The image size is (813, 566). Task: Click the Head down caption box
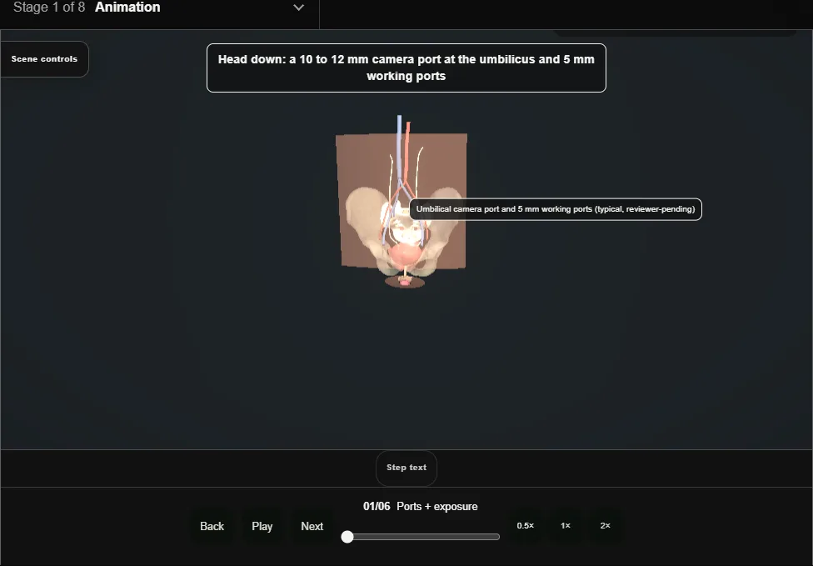(x=406, y=68)
